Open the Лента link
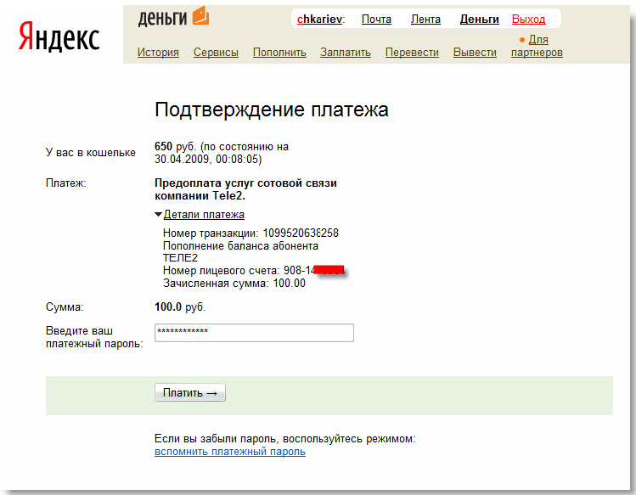The image size is (636, 495). pyautogui.click(x=425, y=19)
